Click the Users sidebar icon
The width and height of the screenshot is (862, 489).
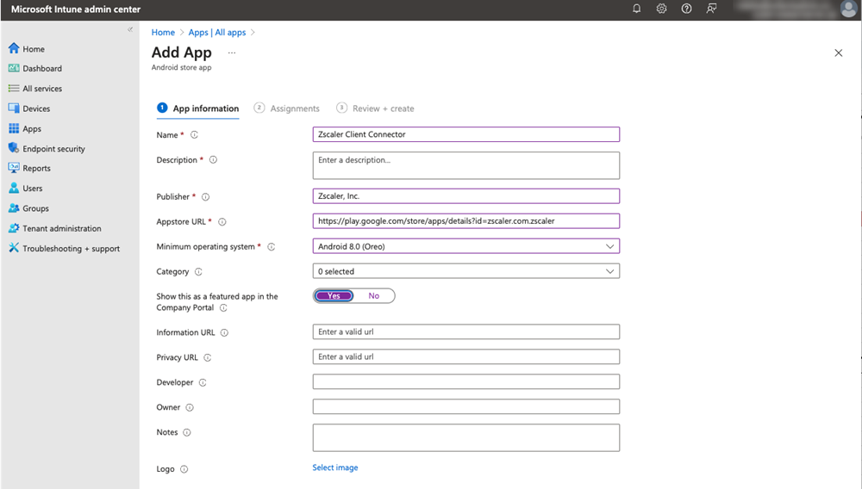[x=14, y=189]
